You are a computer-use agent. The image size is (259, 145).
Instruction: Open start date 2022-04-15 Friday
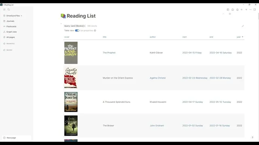coord(192,53)
